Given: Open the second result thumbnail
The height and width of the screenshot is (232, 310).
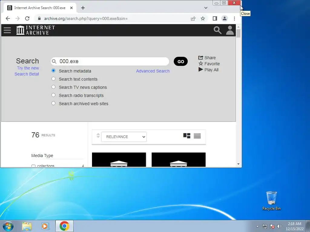Looking at the screenshot, I should coord(179,159).
